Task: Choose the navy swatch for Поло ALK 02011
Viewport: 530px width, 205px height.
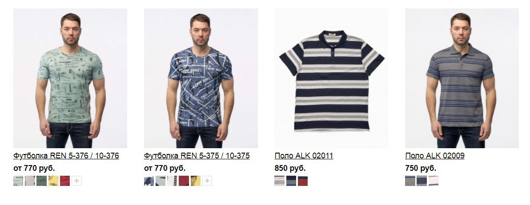Action: click(291, 181)
